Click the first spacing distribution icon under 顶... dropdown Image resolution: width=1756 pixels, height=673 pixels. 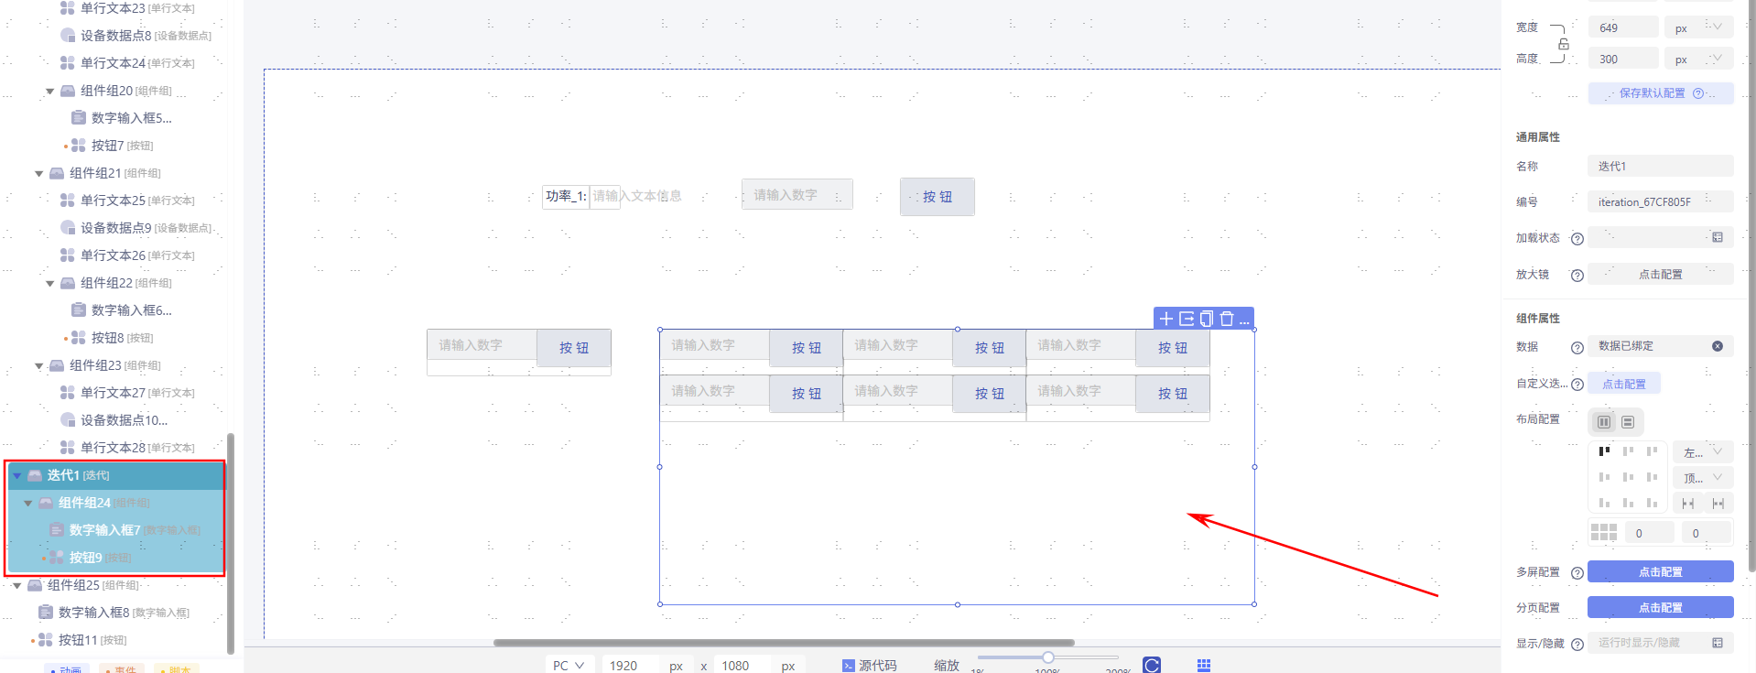(1688, 504)
